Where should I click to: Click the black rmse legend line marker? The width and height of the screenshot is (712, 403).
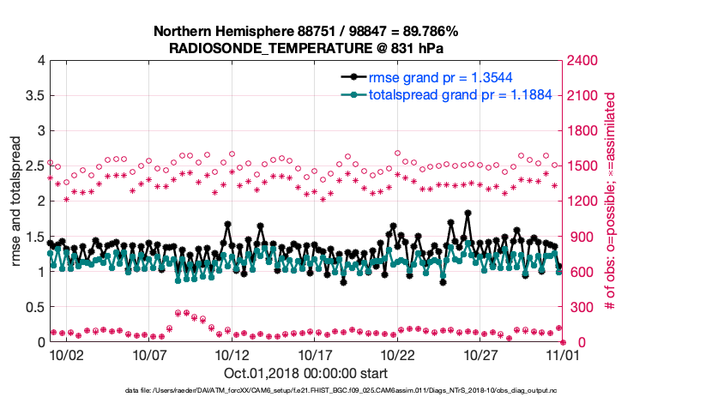(x=351, y=78)
